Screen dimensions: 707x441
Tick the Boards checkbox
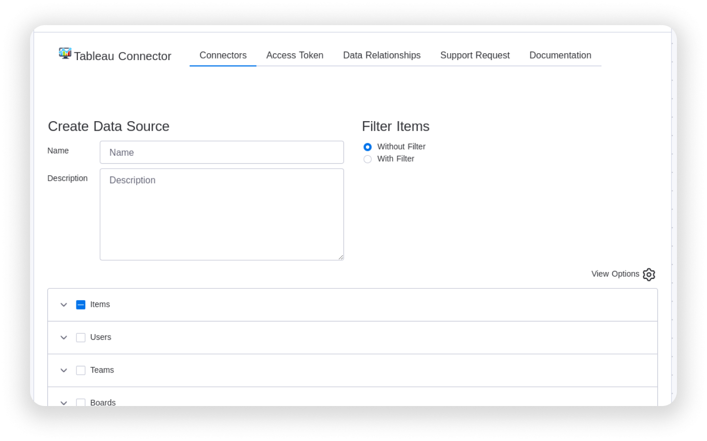click(81, 403)
